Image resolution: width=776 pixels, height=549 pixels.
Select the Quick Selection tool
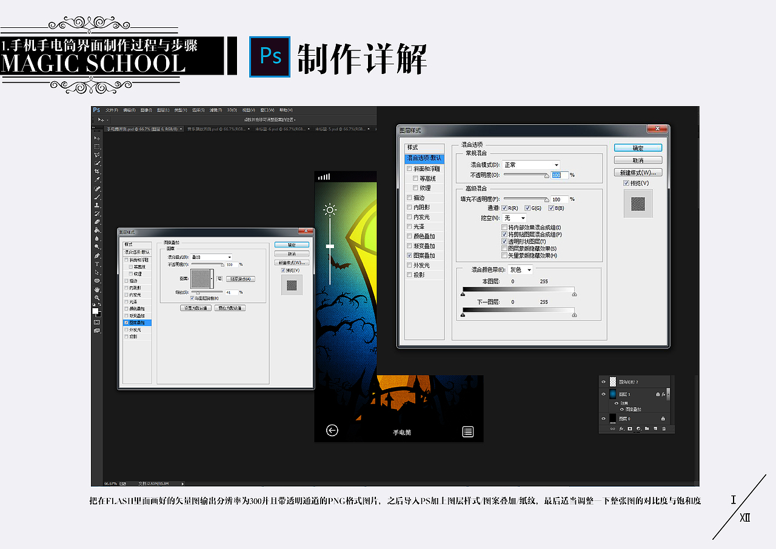(x=97, y=164)
